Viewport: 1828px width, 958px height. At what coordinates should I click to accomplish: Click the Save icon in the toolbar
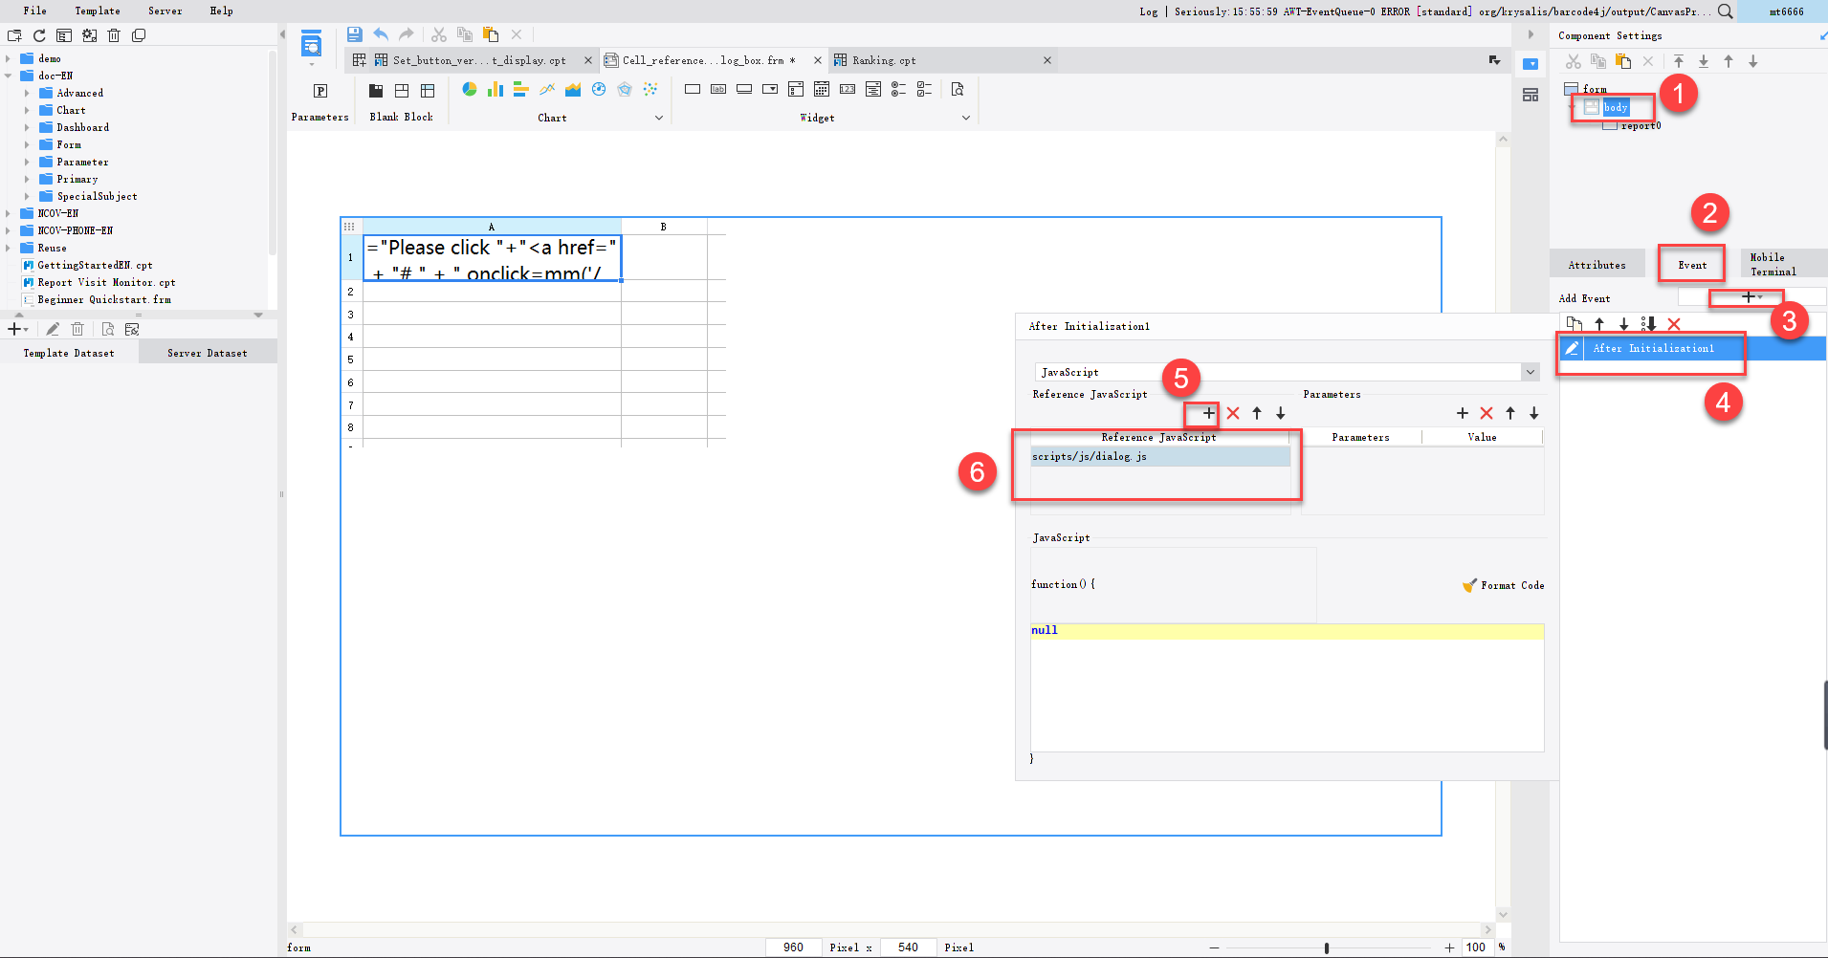[x=354, y=34]
